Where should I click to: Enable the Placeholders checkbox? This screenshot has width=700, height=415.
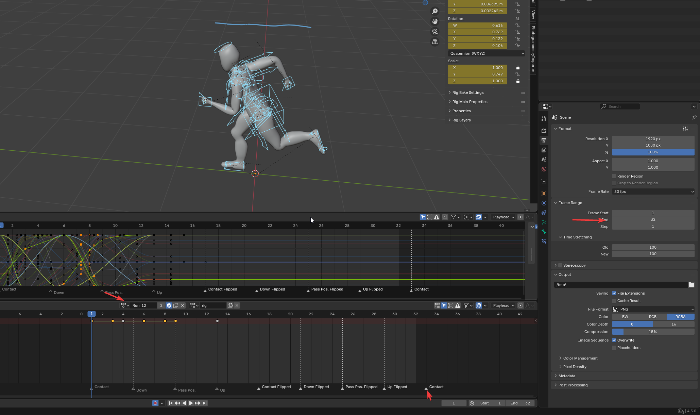coord(614,348)
